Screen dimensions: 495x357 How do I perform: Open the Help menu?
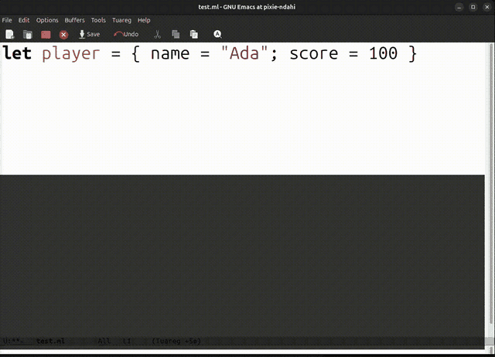144,20
